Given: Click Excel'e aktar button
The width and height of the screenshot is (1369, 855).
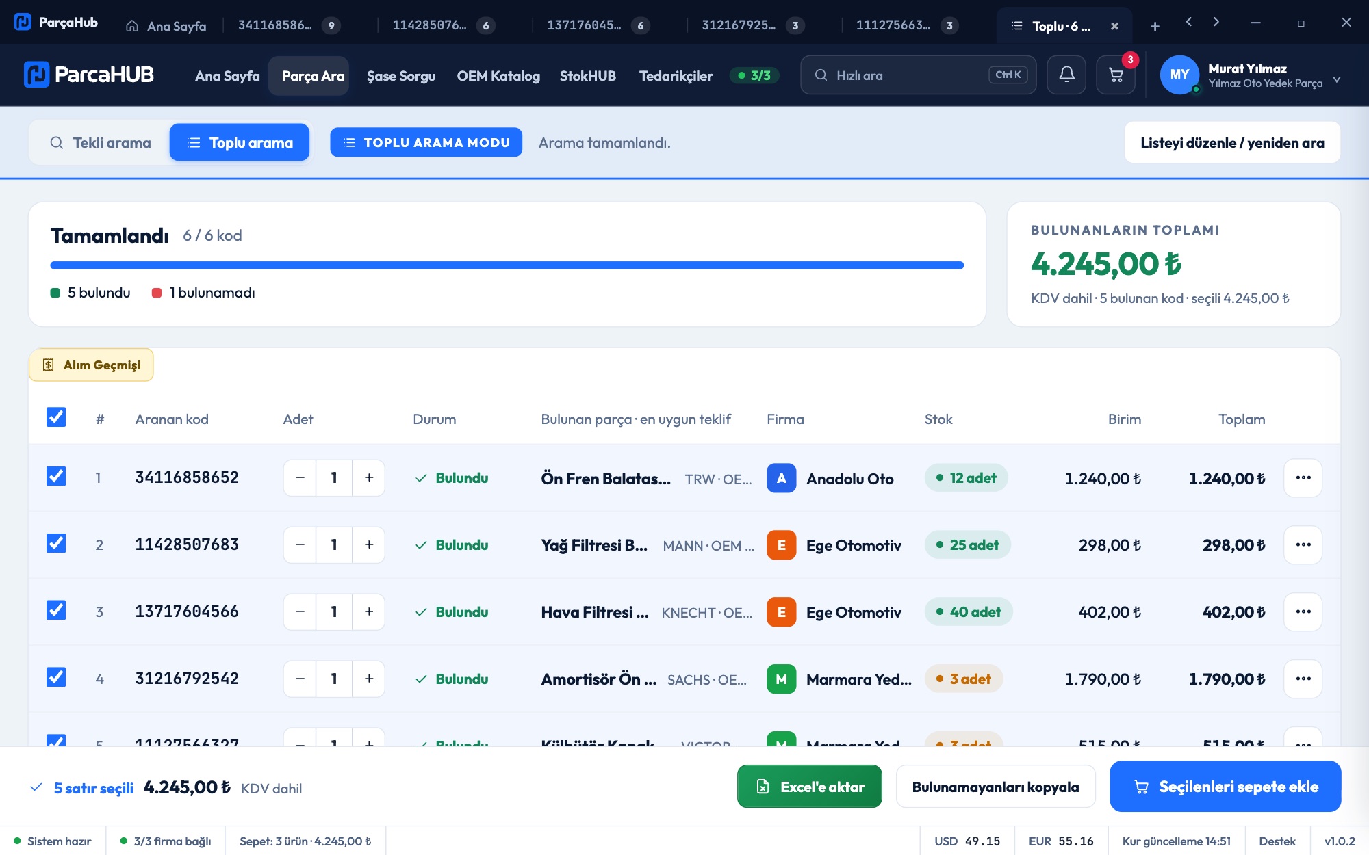Looking at the screenshot, I should tap(809, 787).
